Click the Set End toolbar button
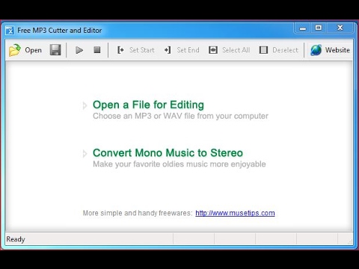 tap(182, 50)
